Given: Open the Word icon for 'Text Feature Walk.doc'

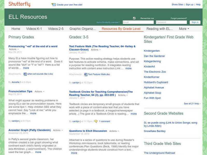Looking at the screenshot, I should tap(85, 75).
